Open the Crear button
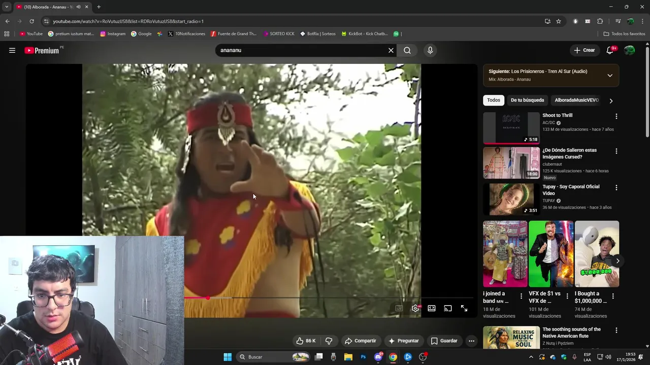 tap(584, 50)
